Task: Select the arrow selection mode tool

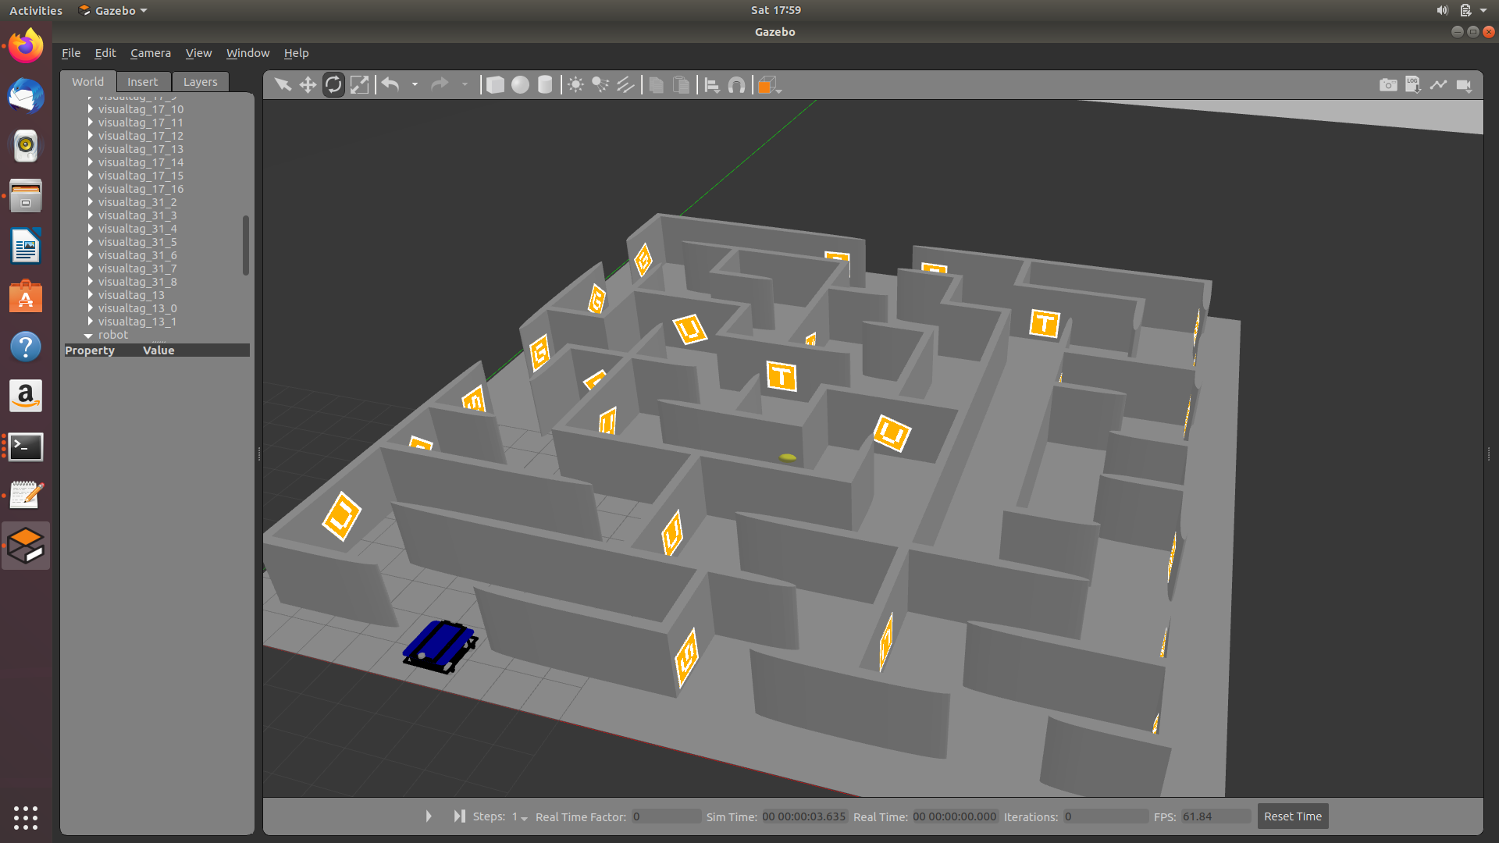Action: [x=283, y=84]
